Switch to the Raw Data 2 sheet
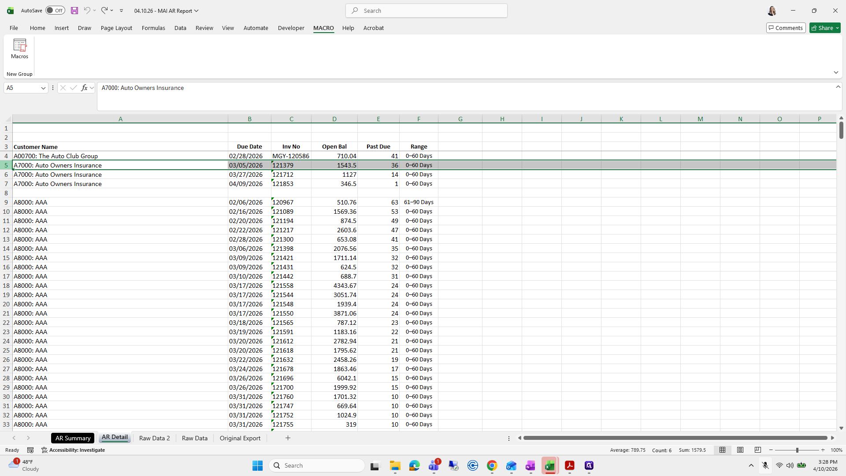846x476 pixels. (154, 438)
